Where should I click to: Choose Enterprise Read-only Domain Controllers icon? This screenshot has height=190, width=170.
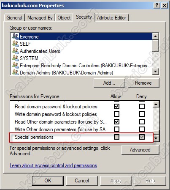[15, 65]
